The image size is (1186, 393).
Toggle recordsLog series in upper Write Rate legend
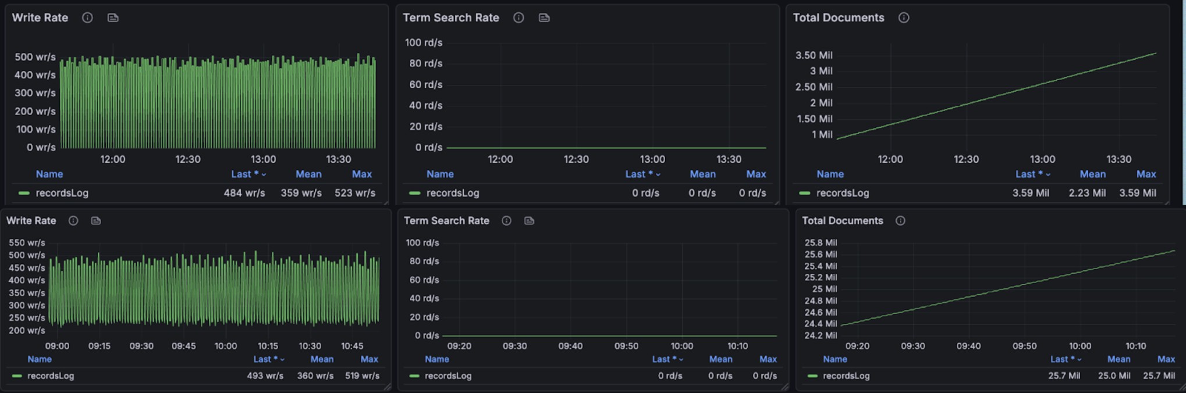pyautogui.click(x=62, y=193)
